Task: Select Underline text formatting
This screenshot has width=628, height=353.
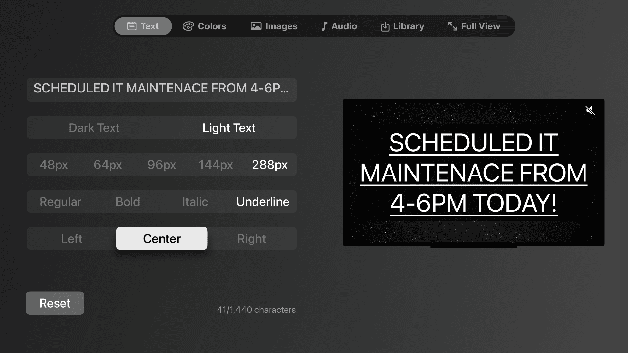Action: click(263, 202)
